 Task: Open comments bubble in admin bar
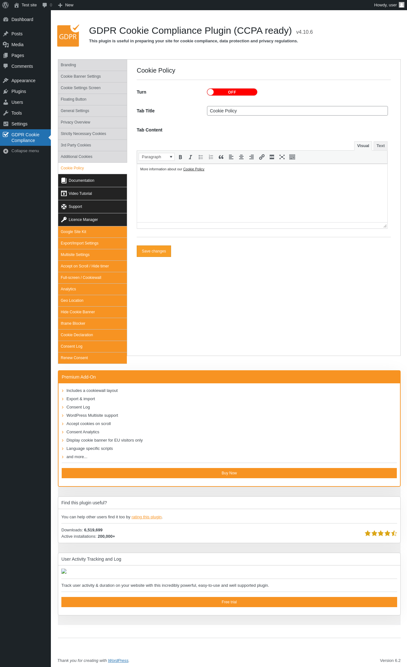click(47, 5)
